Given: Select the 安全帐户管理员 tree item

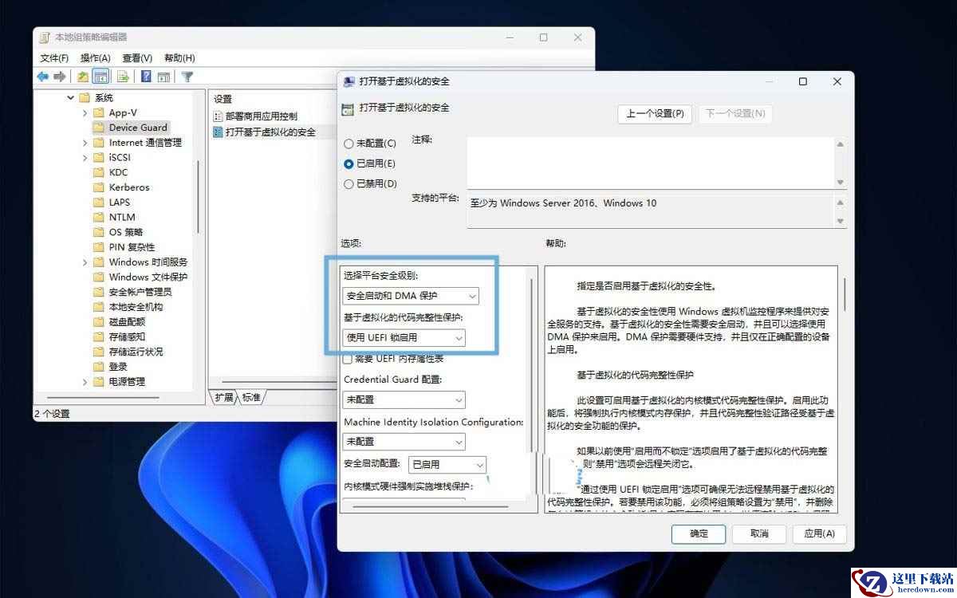Looking at the screenshot, I should (x=140, y=292).
